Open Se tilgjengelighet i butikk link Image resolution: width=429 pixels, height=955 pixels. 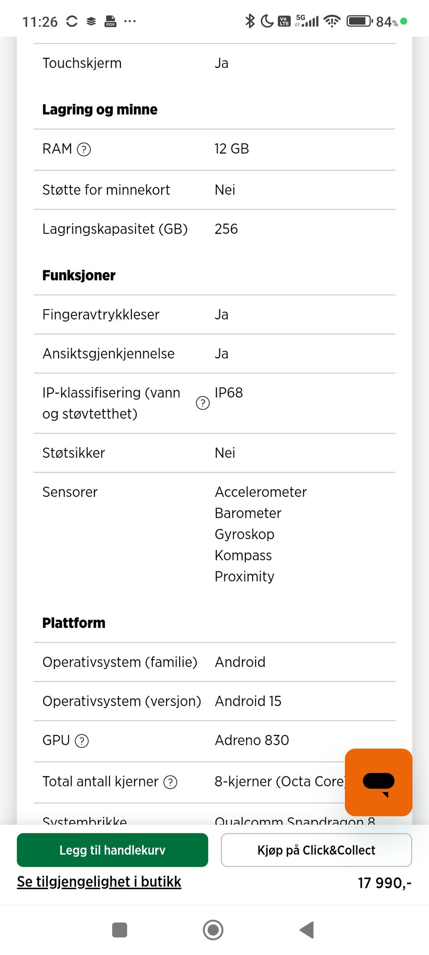(99, 881)
